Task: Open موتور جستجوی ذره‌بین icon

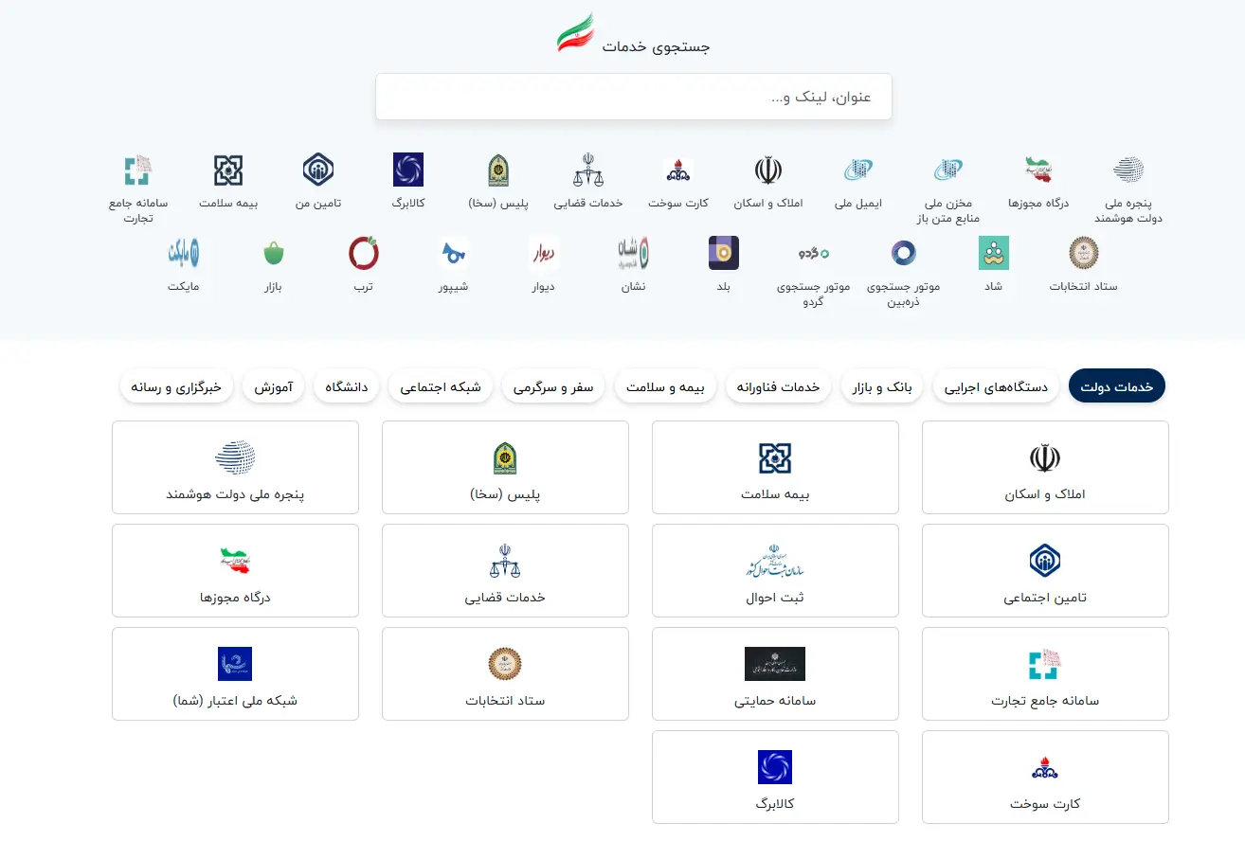Action: point(903,254)
